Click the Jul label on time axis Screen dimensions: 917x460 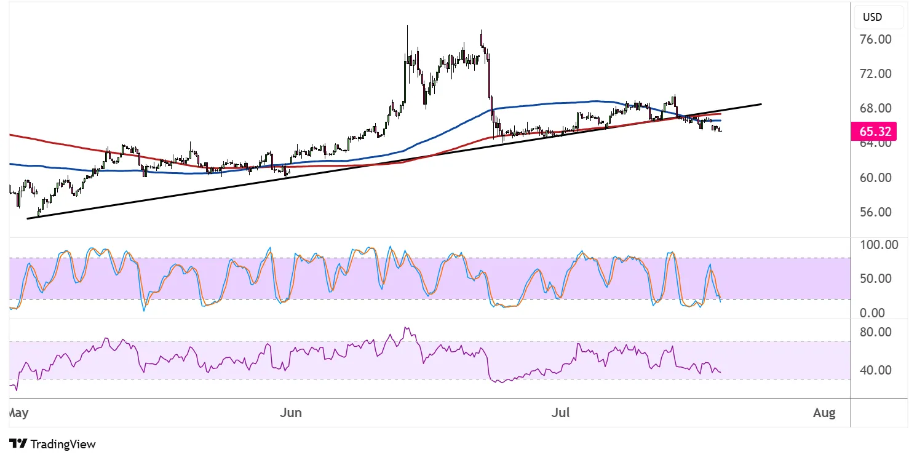coord(560,413)
